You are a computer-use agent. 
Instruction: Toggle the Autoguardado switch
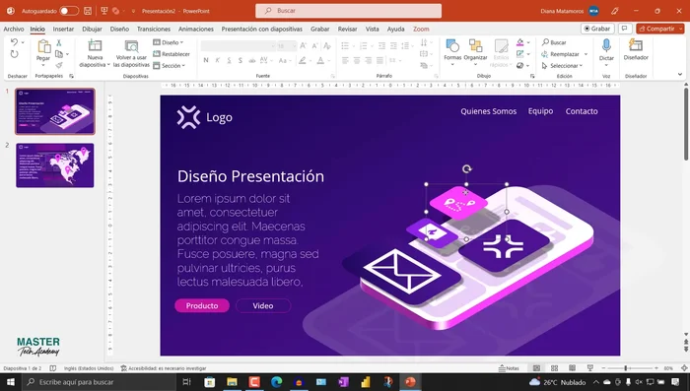[69, 11]
